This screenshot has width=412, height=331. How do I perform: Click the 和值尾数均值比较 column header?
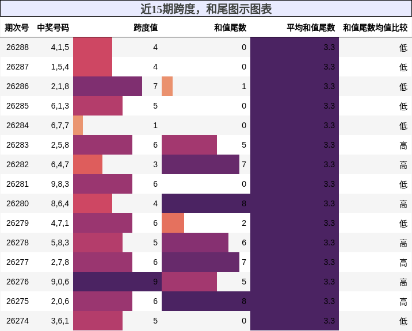point(375,28)
